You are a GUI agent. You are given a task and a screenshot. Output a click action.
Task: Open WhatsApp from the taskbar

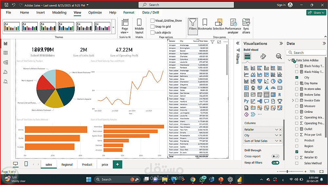(202, 179)
